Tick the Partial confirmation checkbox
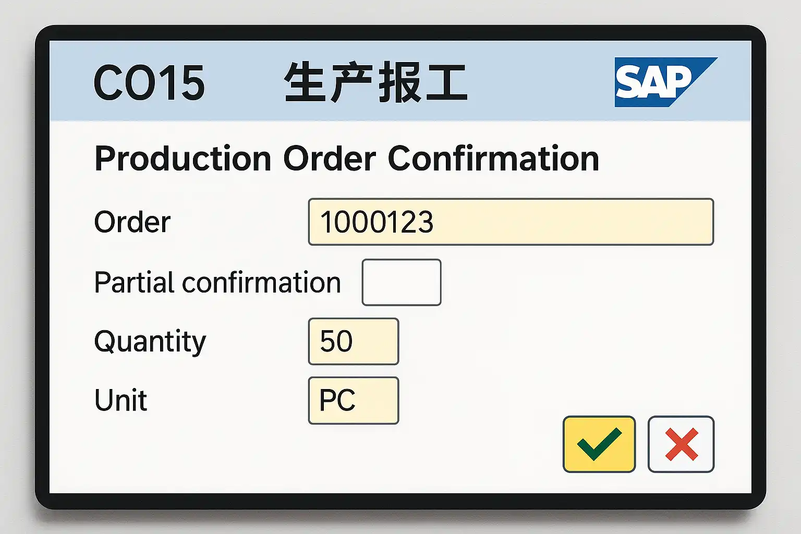This screenshot has height=534, width=801. tap(401, 282)
